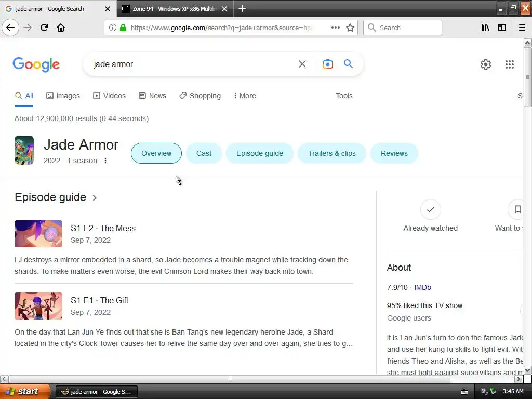The width and height of the screenshot is (532, 399).
Task: Clear the Google search query
Action: tap(302, 64)
